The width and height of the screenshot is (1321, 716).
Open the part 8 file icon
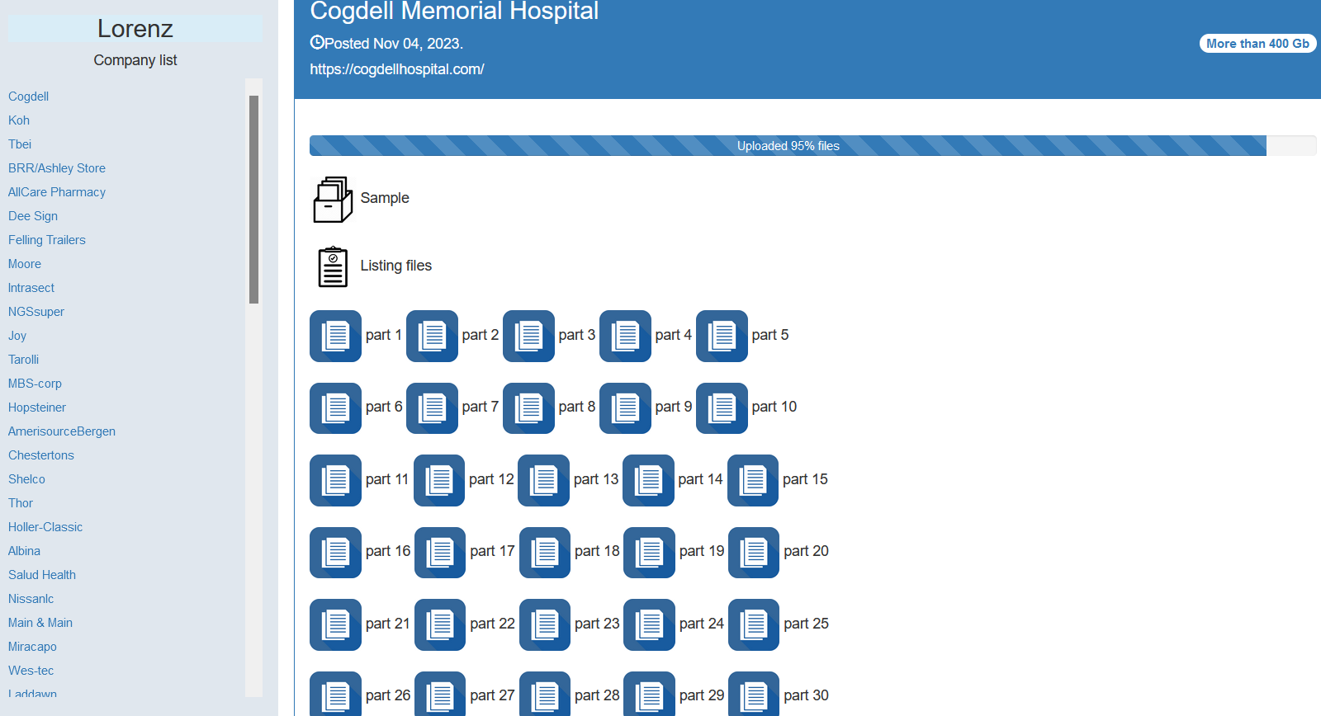tap(528, 407)
